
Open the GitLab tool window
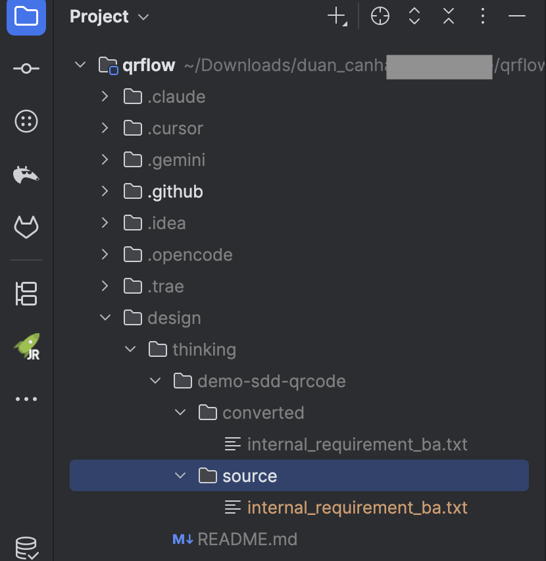pos(26,228)
